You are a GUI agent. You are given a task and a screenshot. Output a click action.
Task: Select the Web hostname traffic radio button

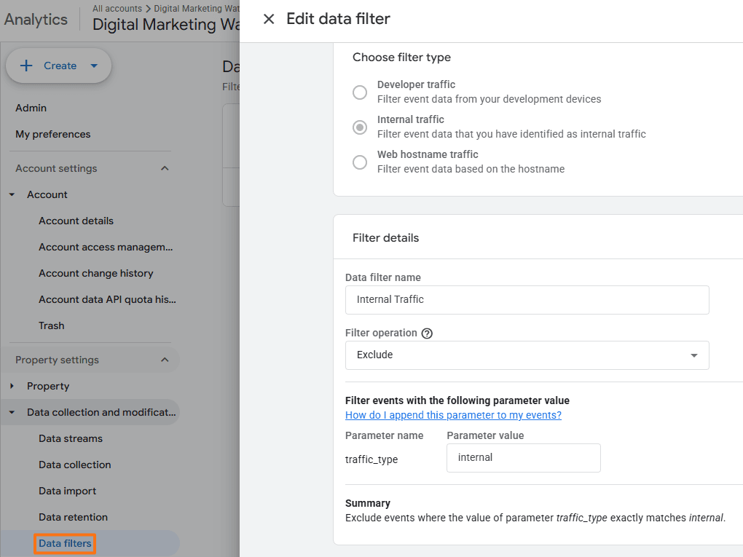[x=360, y=162]
